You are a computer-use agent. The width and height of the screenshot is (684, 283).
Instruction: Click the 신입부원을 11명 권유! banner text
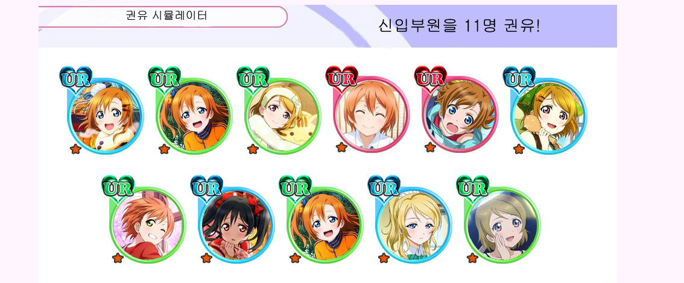(x=460, y=26)
